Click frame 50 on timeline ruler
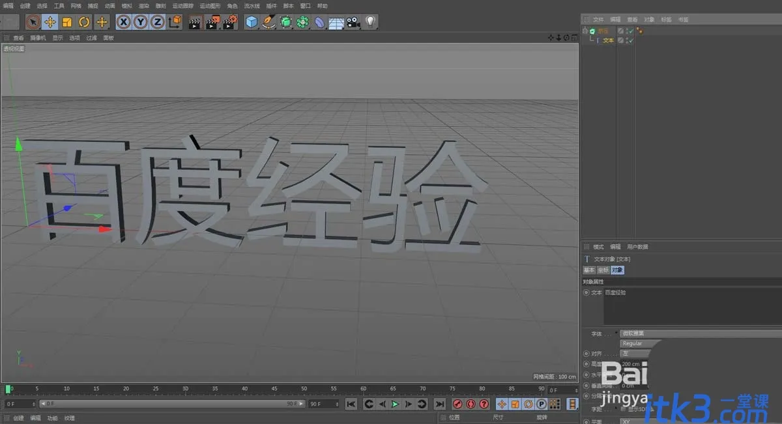This screenshot has height=424, width=782. click(x=304, y=389)
